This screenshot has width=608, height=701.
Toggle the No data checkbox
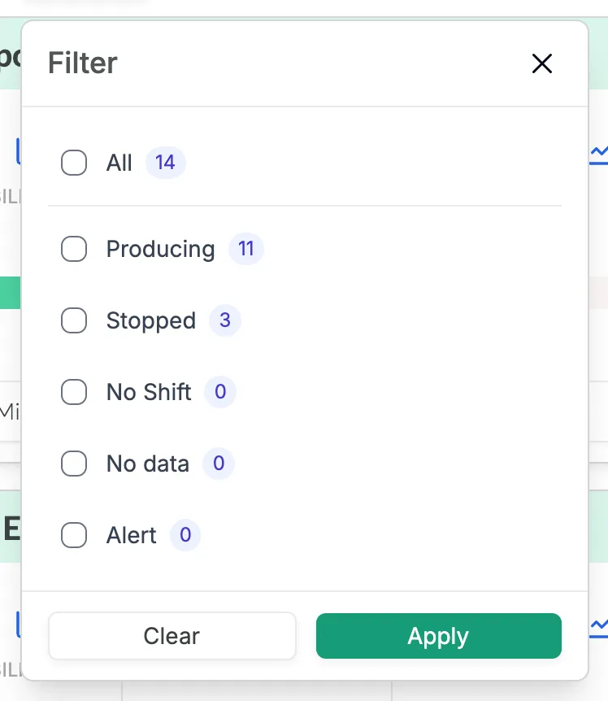click(74, 464)
